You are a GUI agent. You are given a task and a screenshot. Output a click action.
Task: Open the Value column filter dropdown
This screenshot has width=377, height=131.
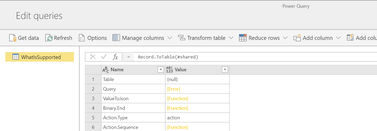point(225,70)
